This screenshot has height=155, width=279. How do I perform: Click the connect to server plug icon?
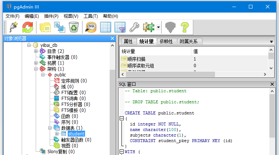click(14, 27)
